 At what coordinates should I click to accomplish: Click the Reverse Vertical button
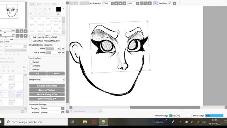coord(47,90)
